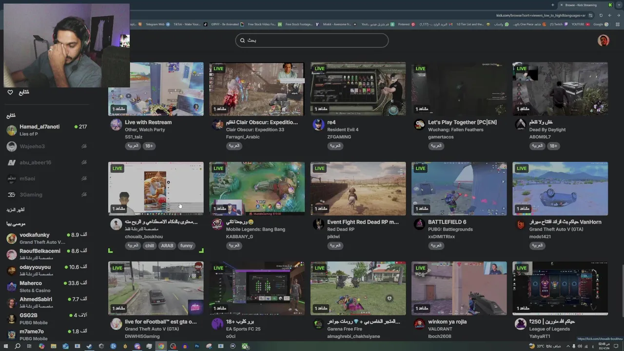Viewport: 624px width, 351px height.
Task: Open m7ame7o channel avatar
Action: pos(12,335)
